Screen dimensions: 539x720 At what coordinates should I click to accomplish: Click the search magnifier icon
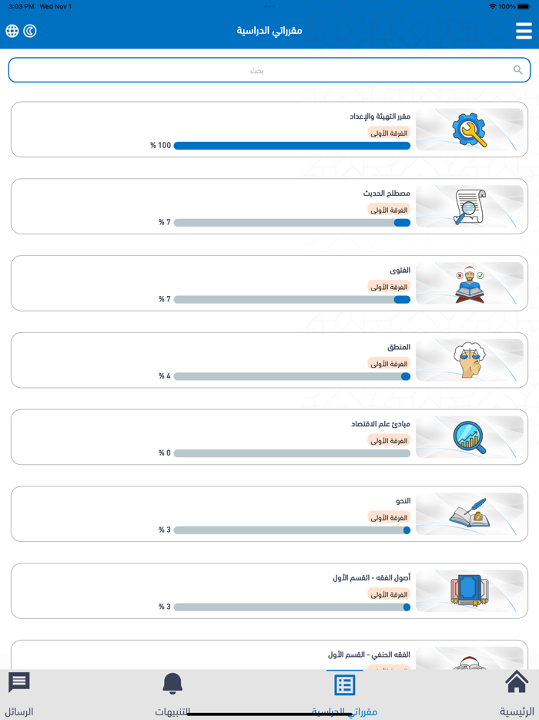click(517, 69)
